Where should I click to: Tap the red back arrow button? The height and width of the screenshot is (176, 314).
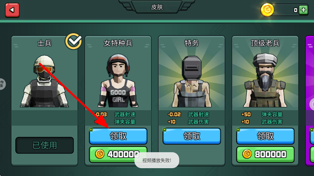(12, 10)
